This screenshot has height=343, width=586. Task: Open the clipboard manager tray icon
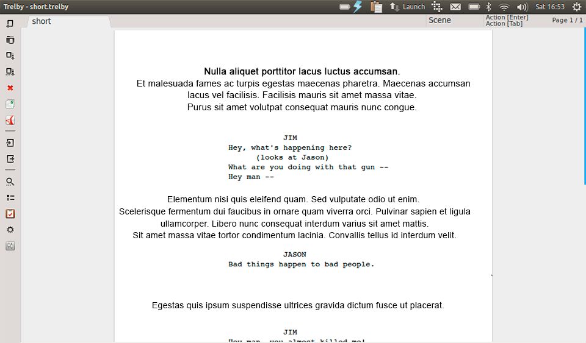point(377,7)
